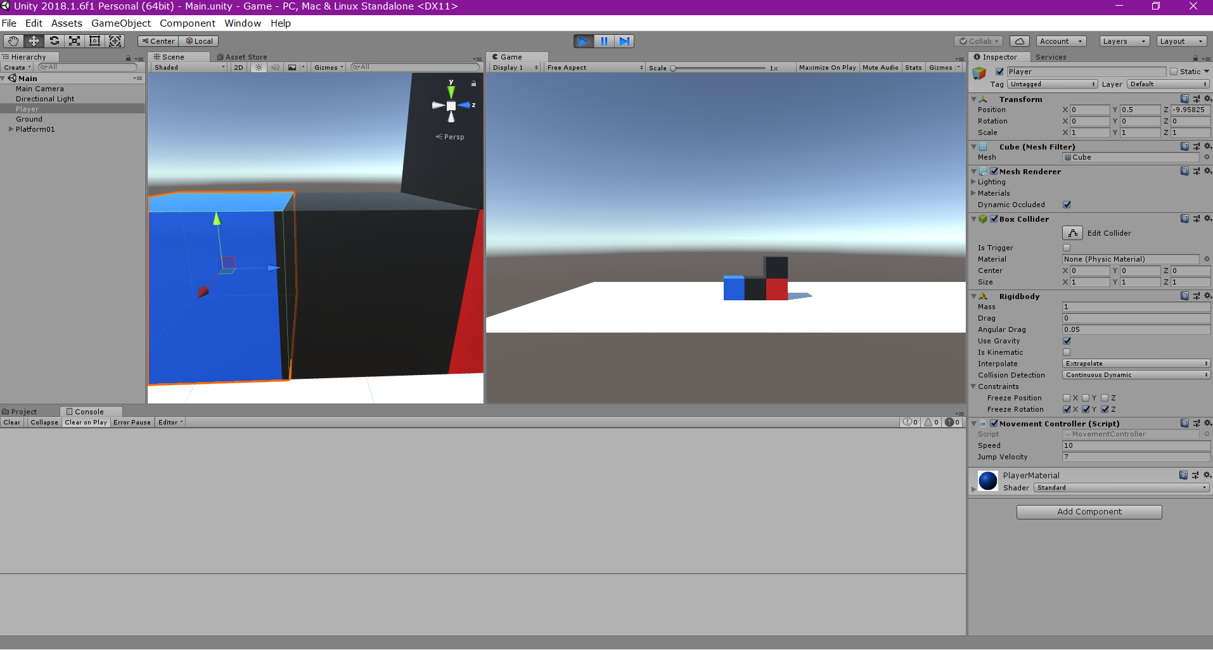The width and height of the screenshot is (1213, 650).
Task: Open Collision Detection dropdown
Action: pos(1136,375)
